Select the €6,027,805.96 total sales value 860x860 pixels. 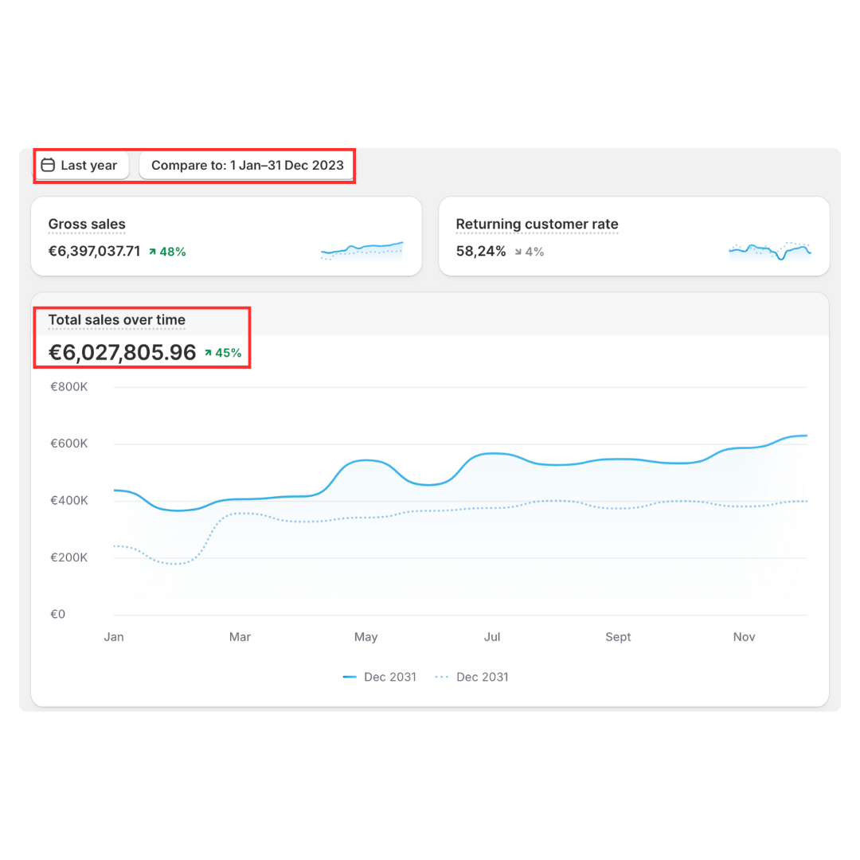122,353
